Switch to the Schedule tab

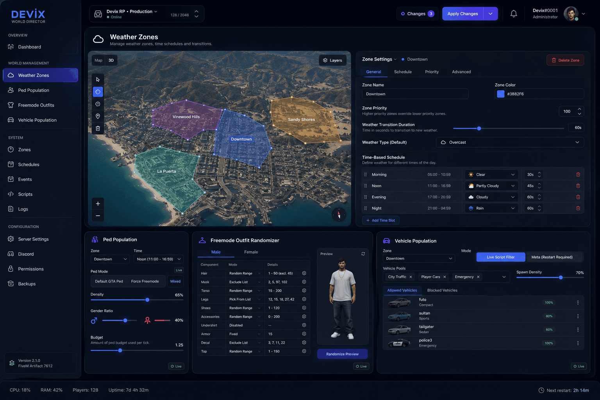coord(403,72)
